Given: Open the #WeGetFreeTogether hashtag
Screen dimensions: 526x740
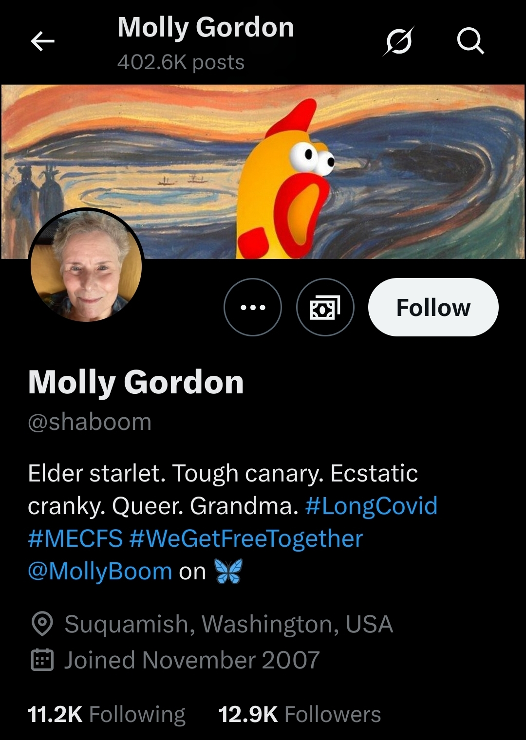Looking at the screenshot, I should (x=246, y=539).
